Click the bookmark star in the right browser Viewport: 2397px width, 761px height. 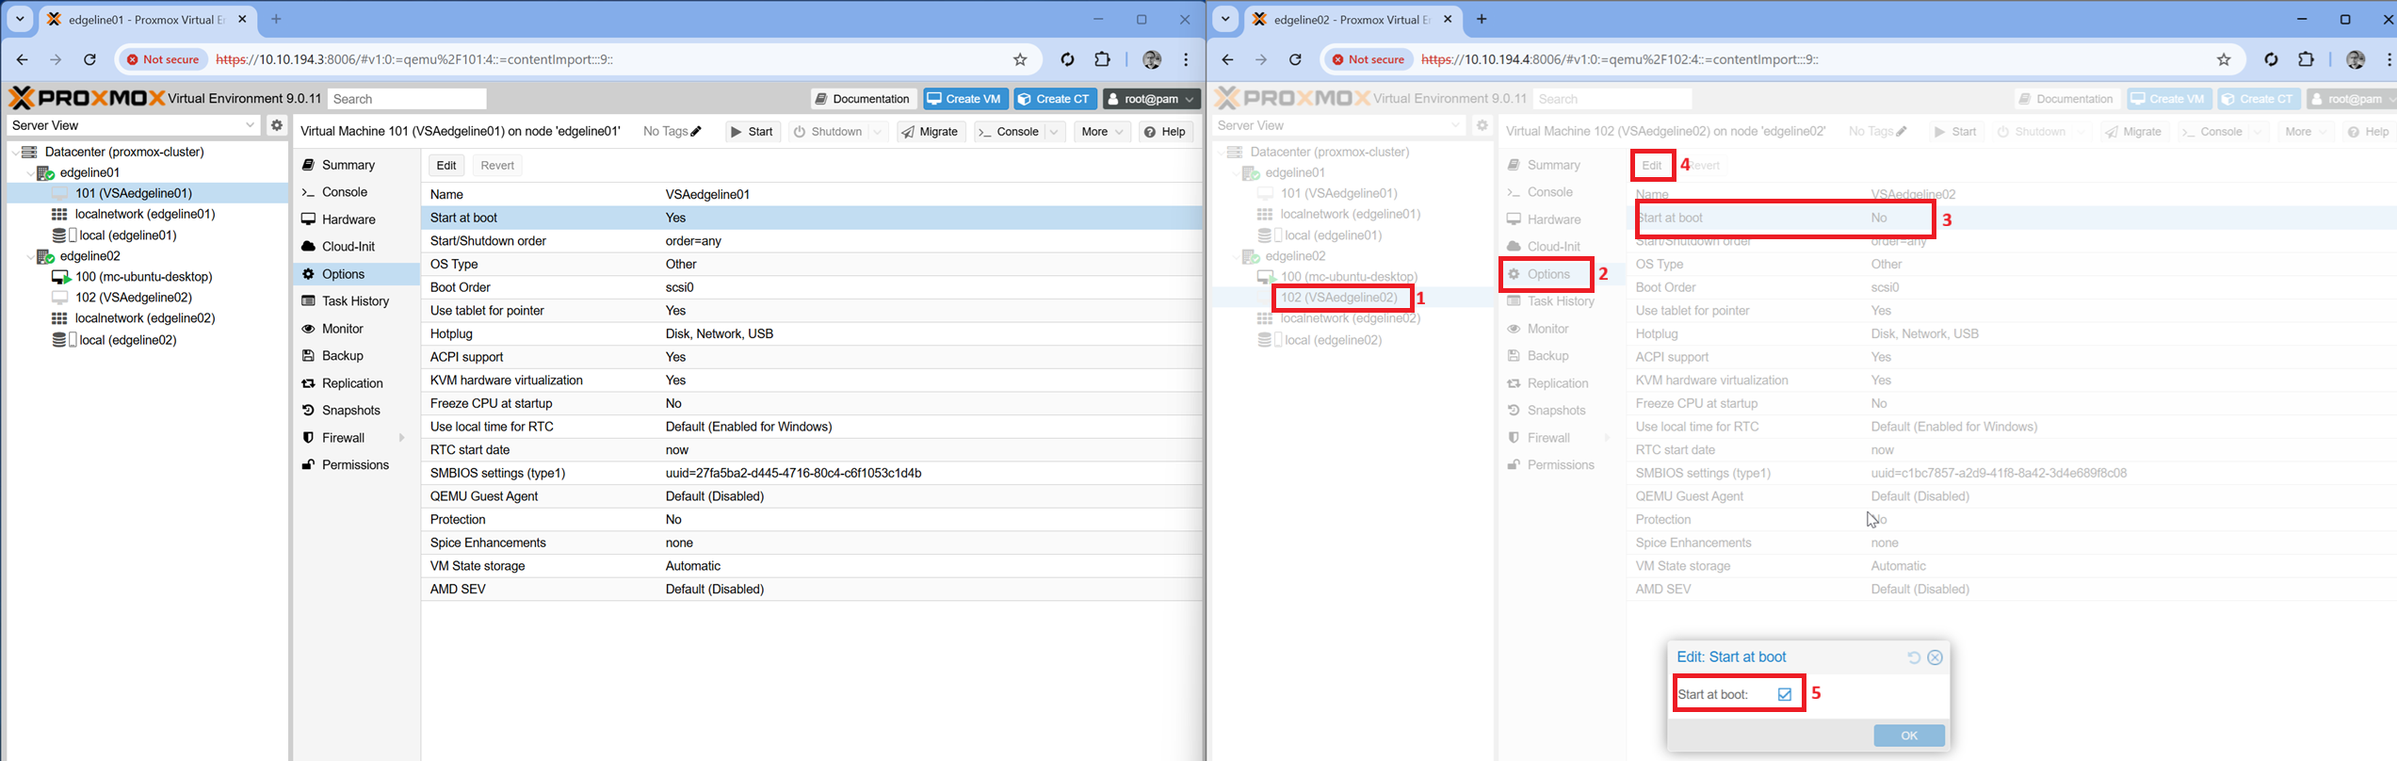(2224, 59)
